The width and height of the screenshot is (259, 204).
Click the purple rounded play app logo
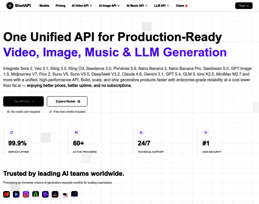45,194
